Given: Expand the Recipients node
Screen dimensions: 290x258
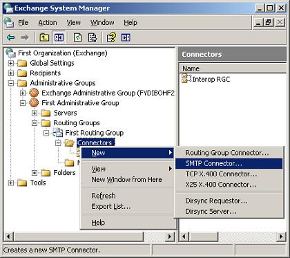Looking at the screenshot, I should coord(10,73).
